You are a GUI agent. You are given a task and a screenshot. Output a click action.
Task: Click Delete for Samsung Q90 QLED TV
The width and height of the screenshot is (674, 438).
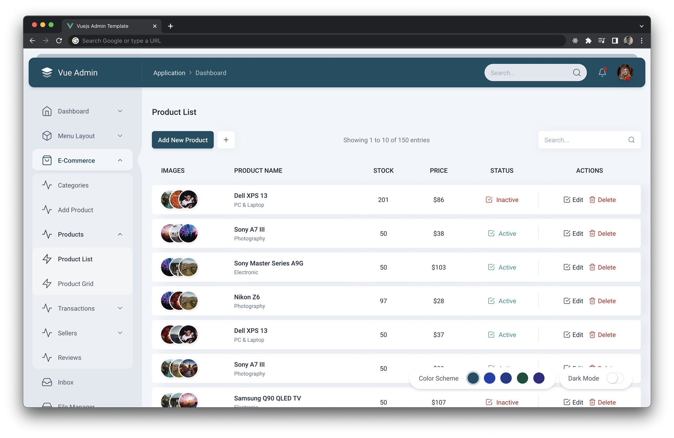click(602, 402)
